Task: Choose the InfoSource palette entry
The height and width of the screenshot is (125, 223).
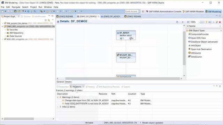Action: [x=194, y=53]
